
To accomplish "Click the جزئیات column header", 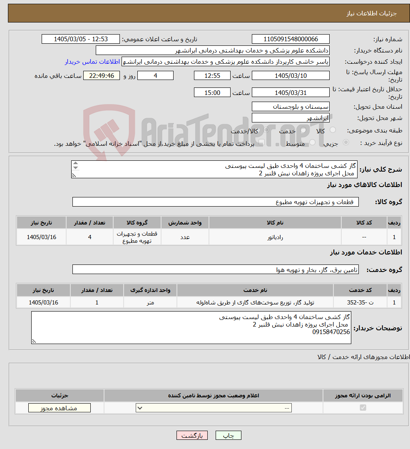I will 60,395.
